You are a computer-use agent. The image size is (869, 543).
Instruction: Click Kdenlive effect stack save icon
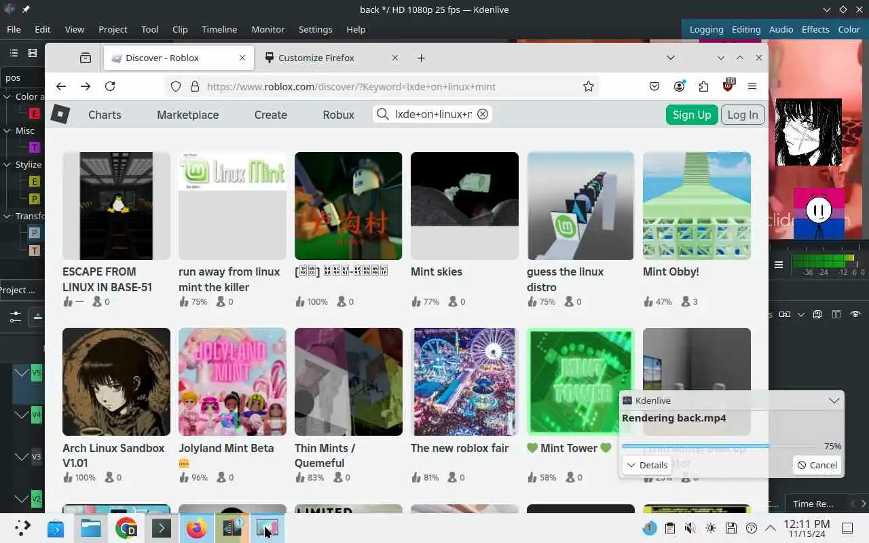(817, 314)
